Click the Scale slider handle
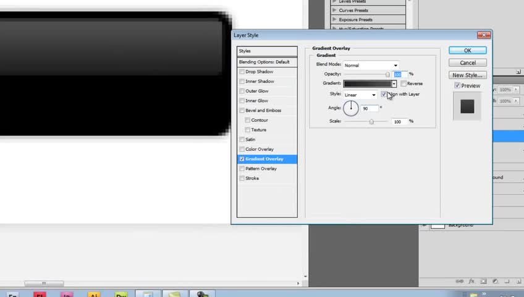Screen dimensions: 524x297 (x=371, y=122)
